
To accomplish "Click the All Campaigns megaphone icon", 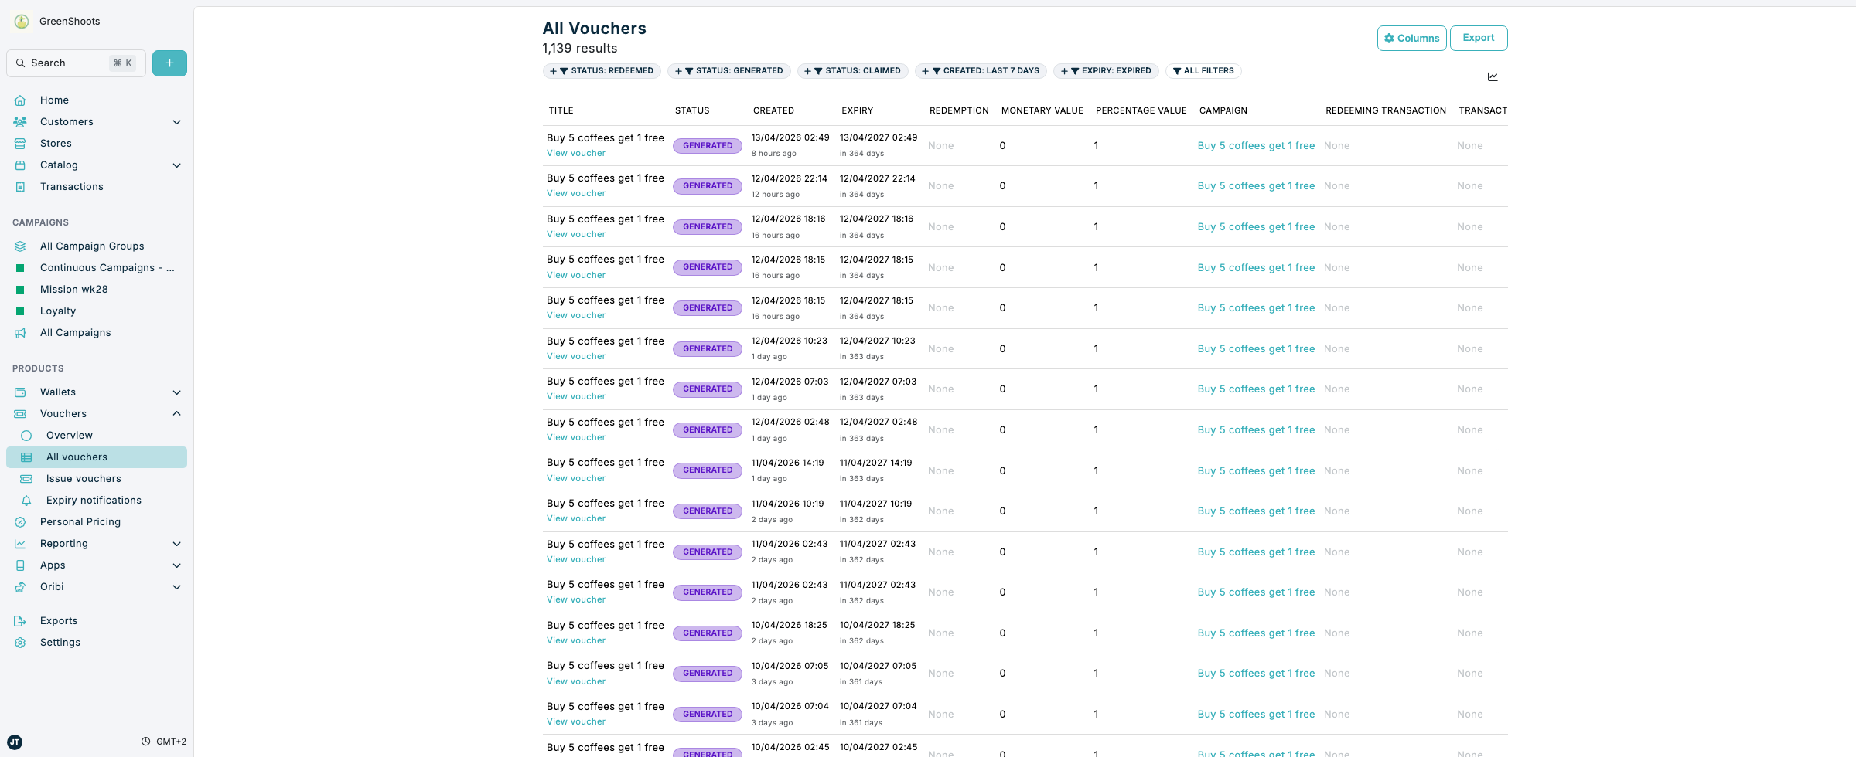I will [x=20, y=332].
